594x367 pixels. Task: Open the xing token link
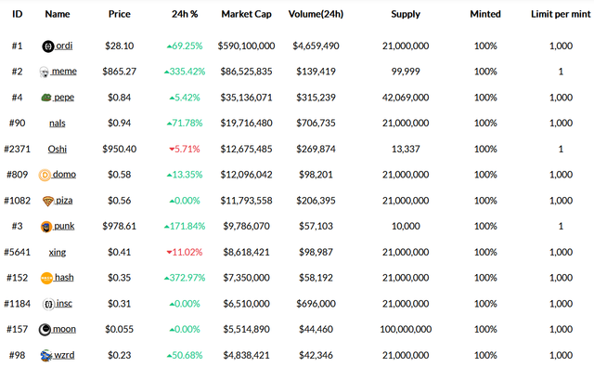(x=58, y=253)
